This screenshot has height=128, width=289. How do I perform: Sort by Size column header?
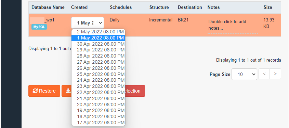(267, 7)
